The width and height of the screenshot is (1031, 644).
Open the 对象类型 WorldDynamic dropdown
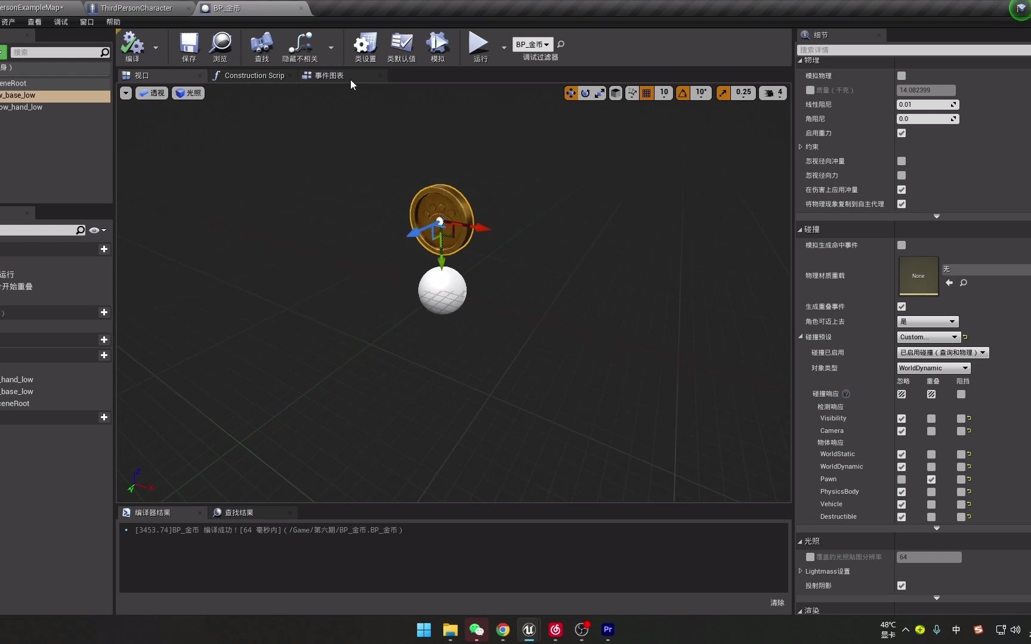click(x=933, y=368)
